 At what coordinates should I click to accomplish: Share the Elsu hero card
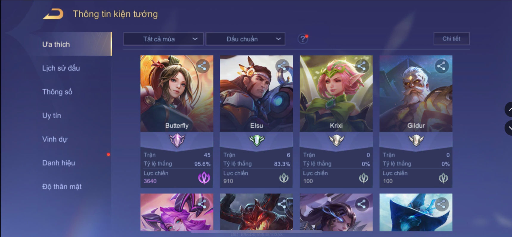pyautogui.click(x=282, y=66)
